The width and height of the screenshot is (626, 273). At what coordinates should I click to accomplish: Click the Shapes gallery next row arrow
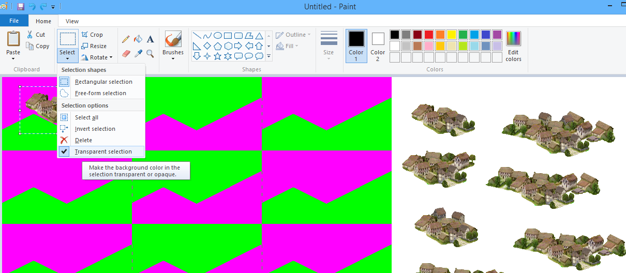point(269,46)
